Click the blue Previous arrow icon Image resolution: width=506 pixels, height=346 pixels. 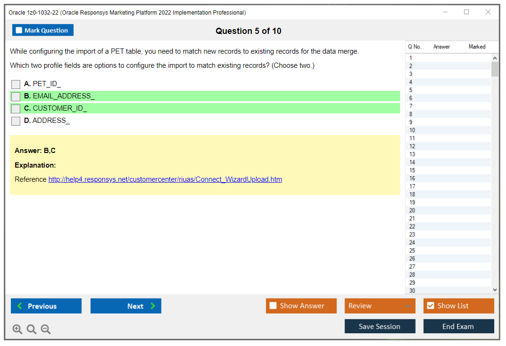(18, 306)
